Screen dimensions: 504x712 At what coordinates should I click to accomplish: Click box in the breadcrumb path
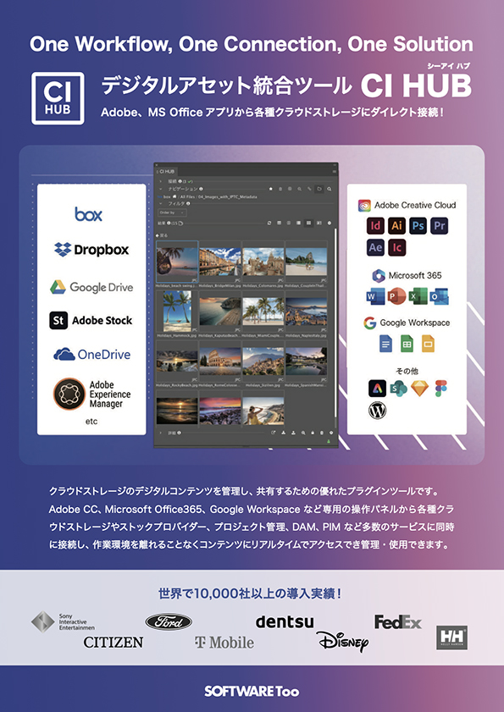pyautogui.click(x=167, y=197)
